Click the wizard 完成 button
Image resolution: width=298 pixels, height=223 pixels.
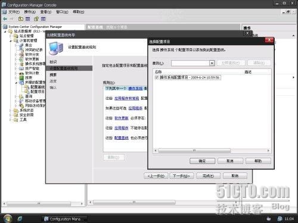[x=208, y=176]
